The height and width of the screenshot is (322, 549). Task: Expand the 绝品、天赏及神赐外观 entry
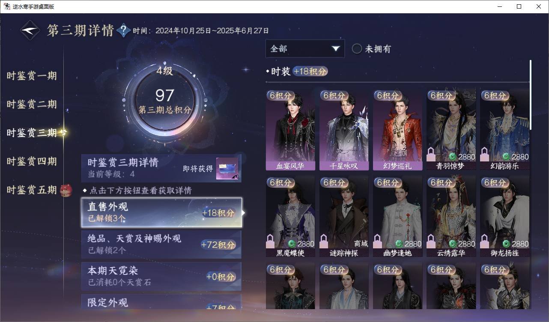[x=161, y=244]
